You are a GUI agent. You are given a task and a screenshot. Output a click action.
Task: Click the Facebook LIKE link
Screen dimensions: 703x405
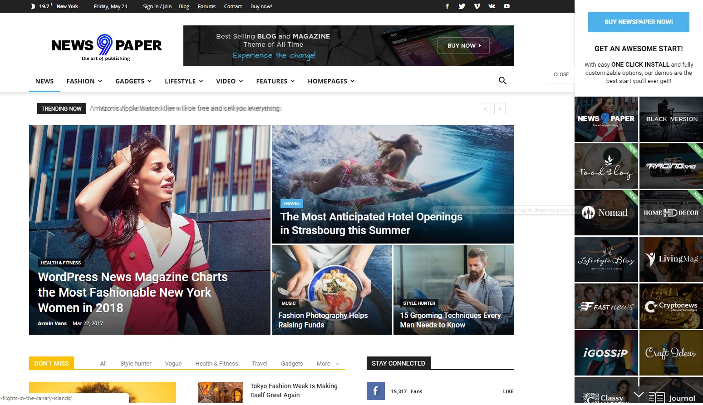508,391
